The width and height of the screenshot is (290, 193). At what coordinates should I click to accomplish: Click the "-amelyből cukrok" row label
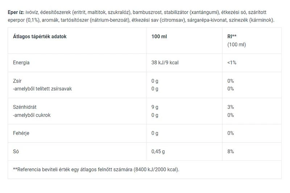pos(32,115)
